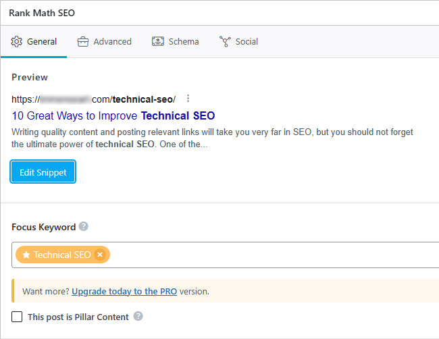Open the Pillar Content help icon
439x339 pixels.
pyautogui.click(x=138, y=316)
